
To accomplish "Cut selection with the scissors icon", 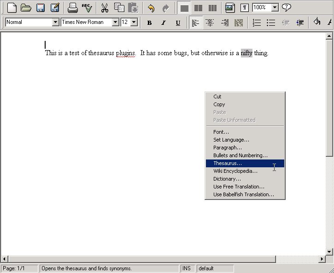I will tap(105, 7).
